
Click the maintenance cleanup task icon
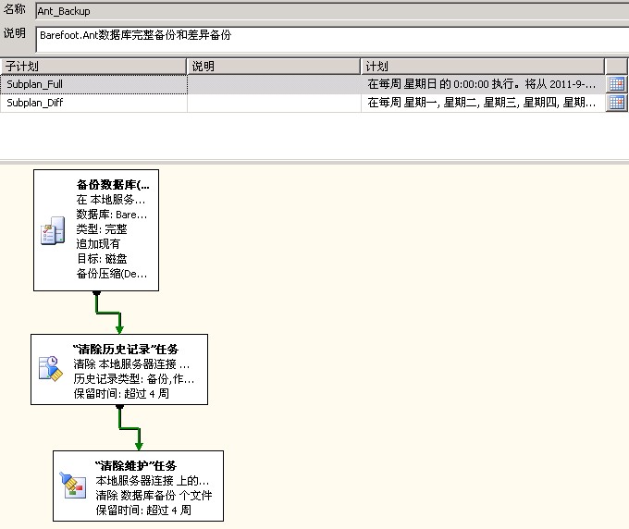(x=72, y=485)
